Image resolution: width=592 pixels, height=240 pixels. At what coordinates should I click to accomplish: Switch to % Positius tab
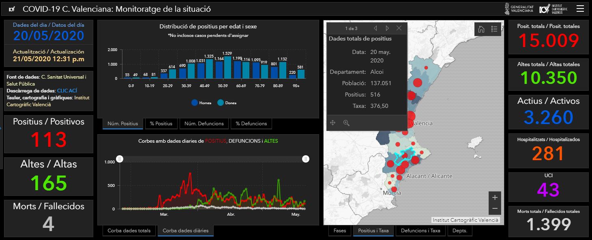(x=161, y=124)
